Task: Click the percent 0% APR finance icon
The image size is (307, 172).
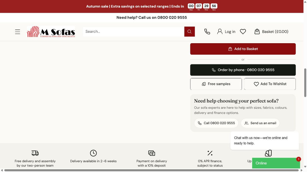Action: coord(210,153)
